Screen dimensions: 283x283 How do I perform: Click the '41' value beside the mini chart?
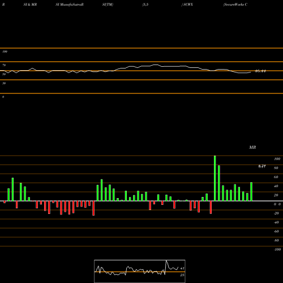pos(182,268)
